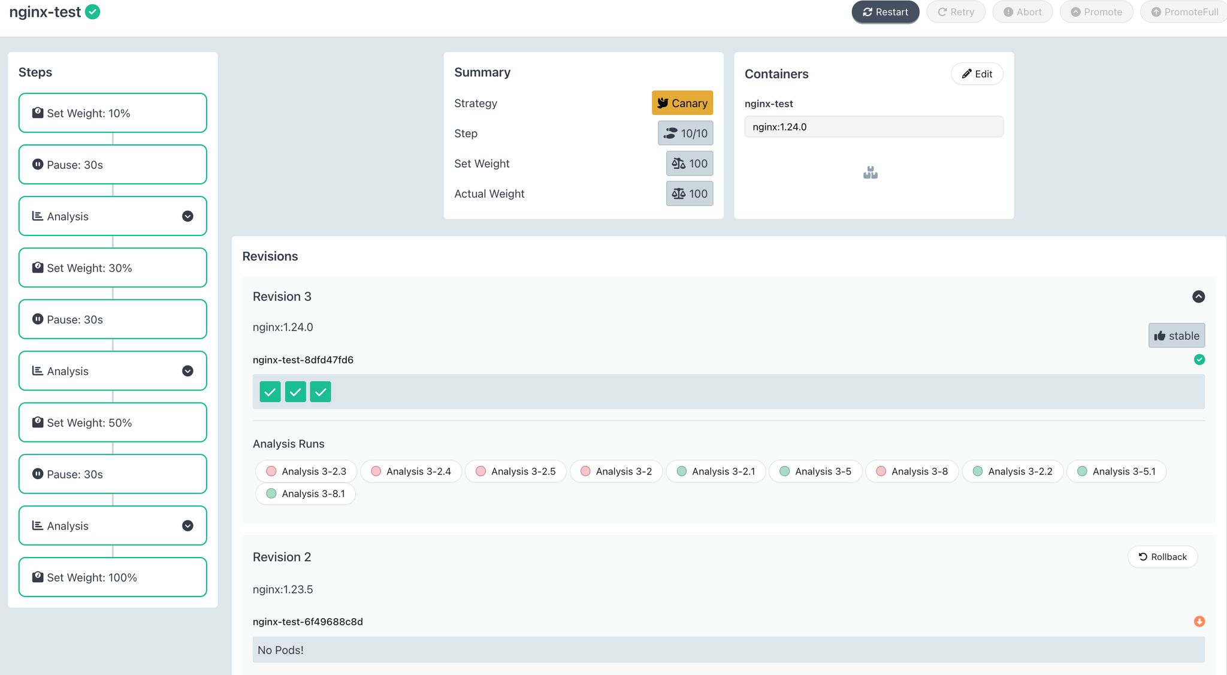Click the weight icon on Set Weight: 100%
This screenshot has width=1227, height=675.
click(x=38, y=576)
